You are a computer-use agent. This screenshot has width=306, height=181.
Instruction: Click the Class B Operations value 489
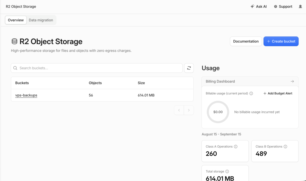tap(261, 154)
